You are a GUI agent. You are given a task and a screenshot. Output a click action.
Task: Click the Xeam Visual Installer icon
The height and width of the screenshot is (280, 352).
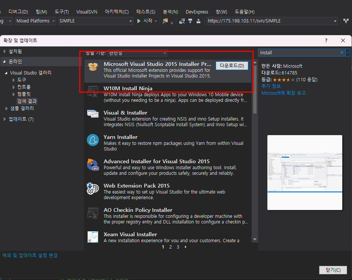[x=93, y=237]
